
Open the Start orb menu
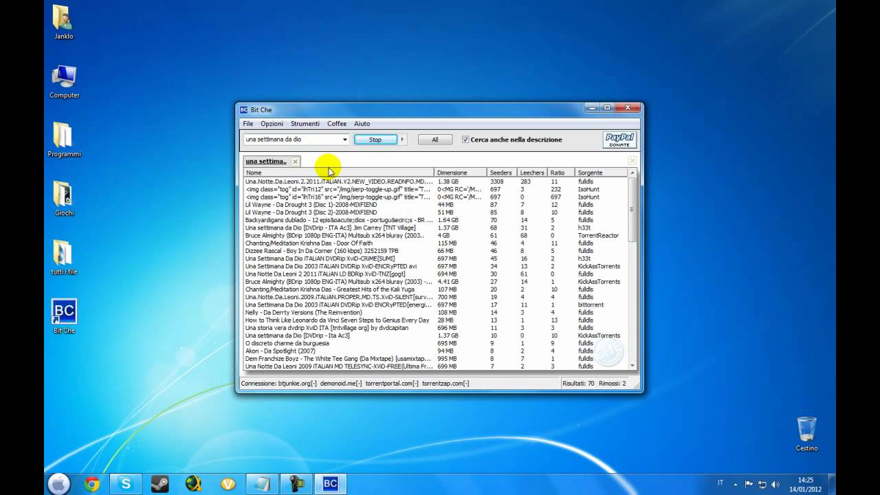[59, 484]
